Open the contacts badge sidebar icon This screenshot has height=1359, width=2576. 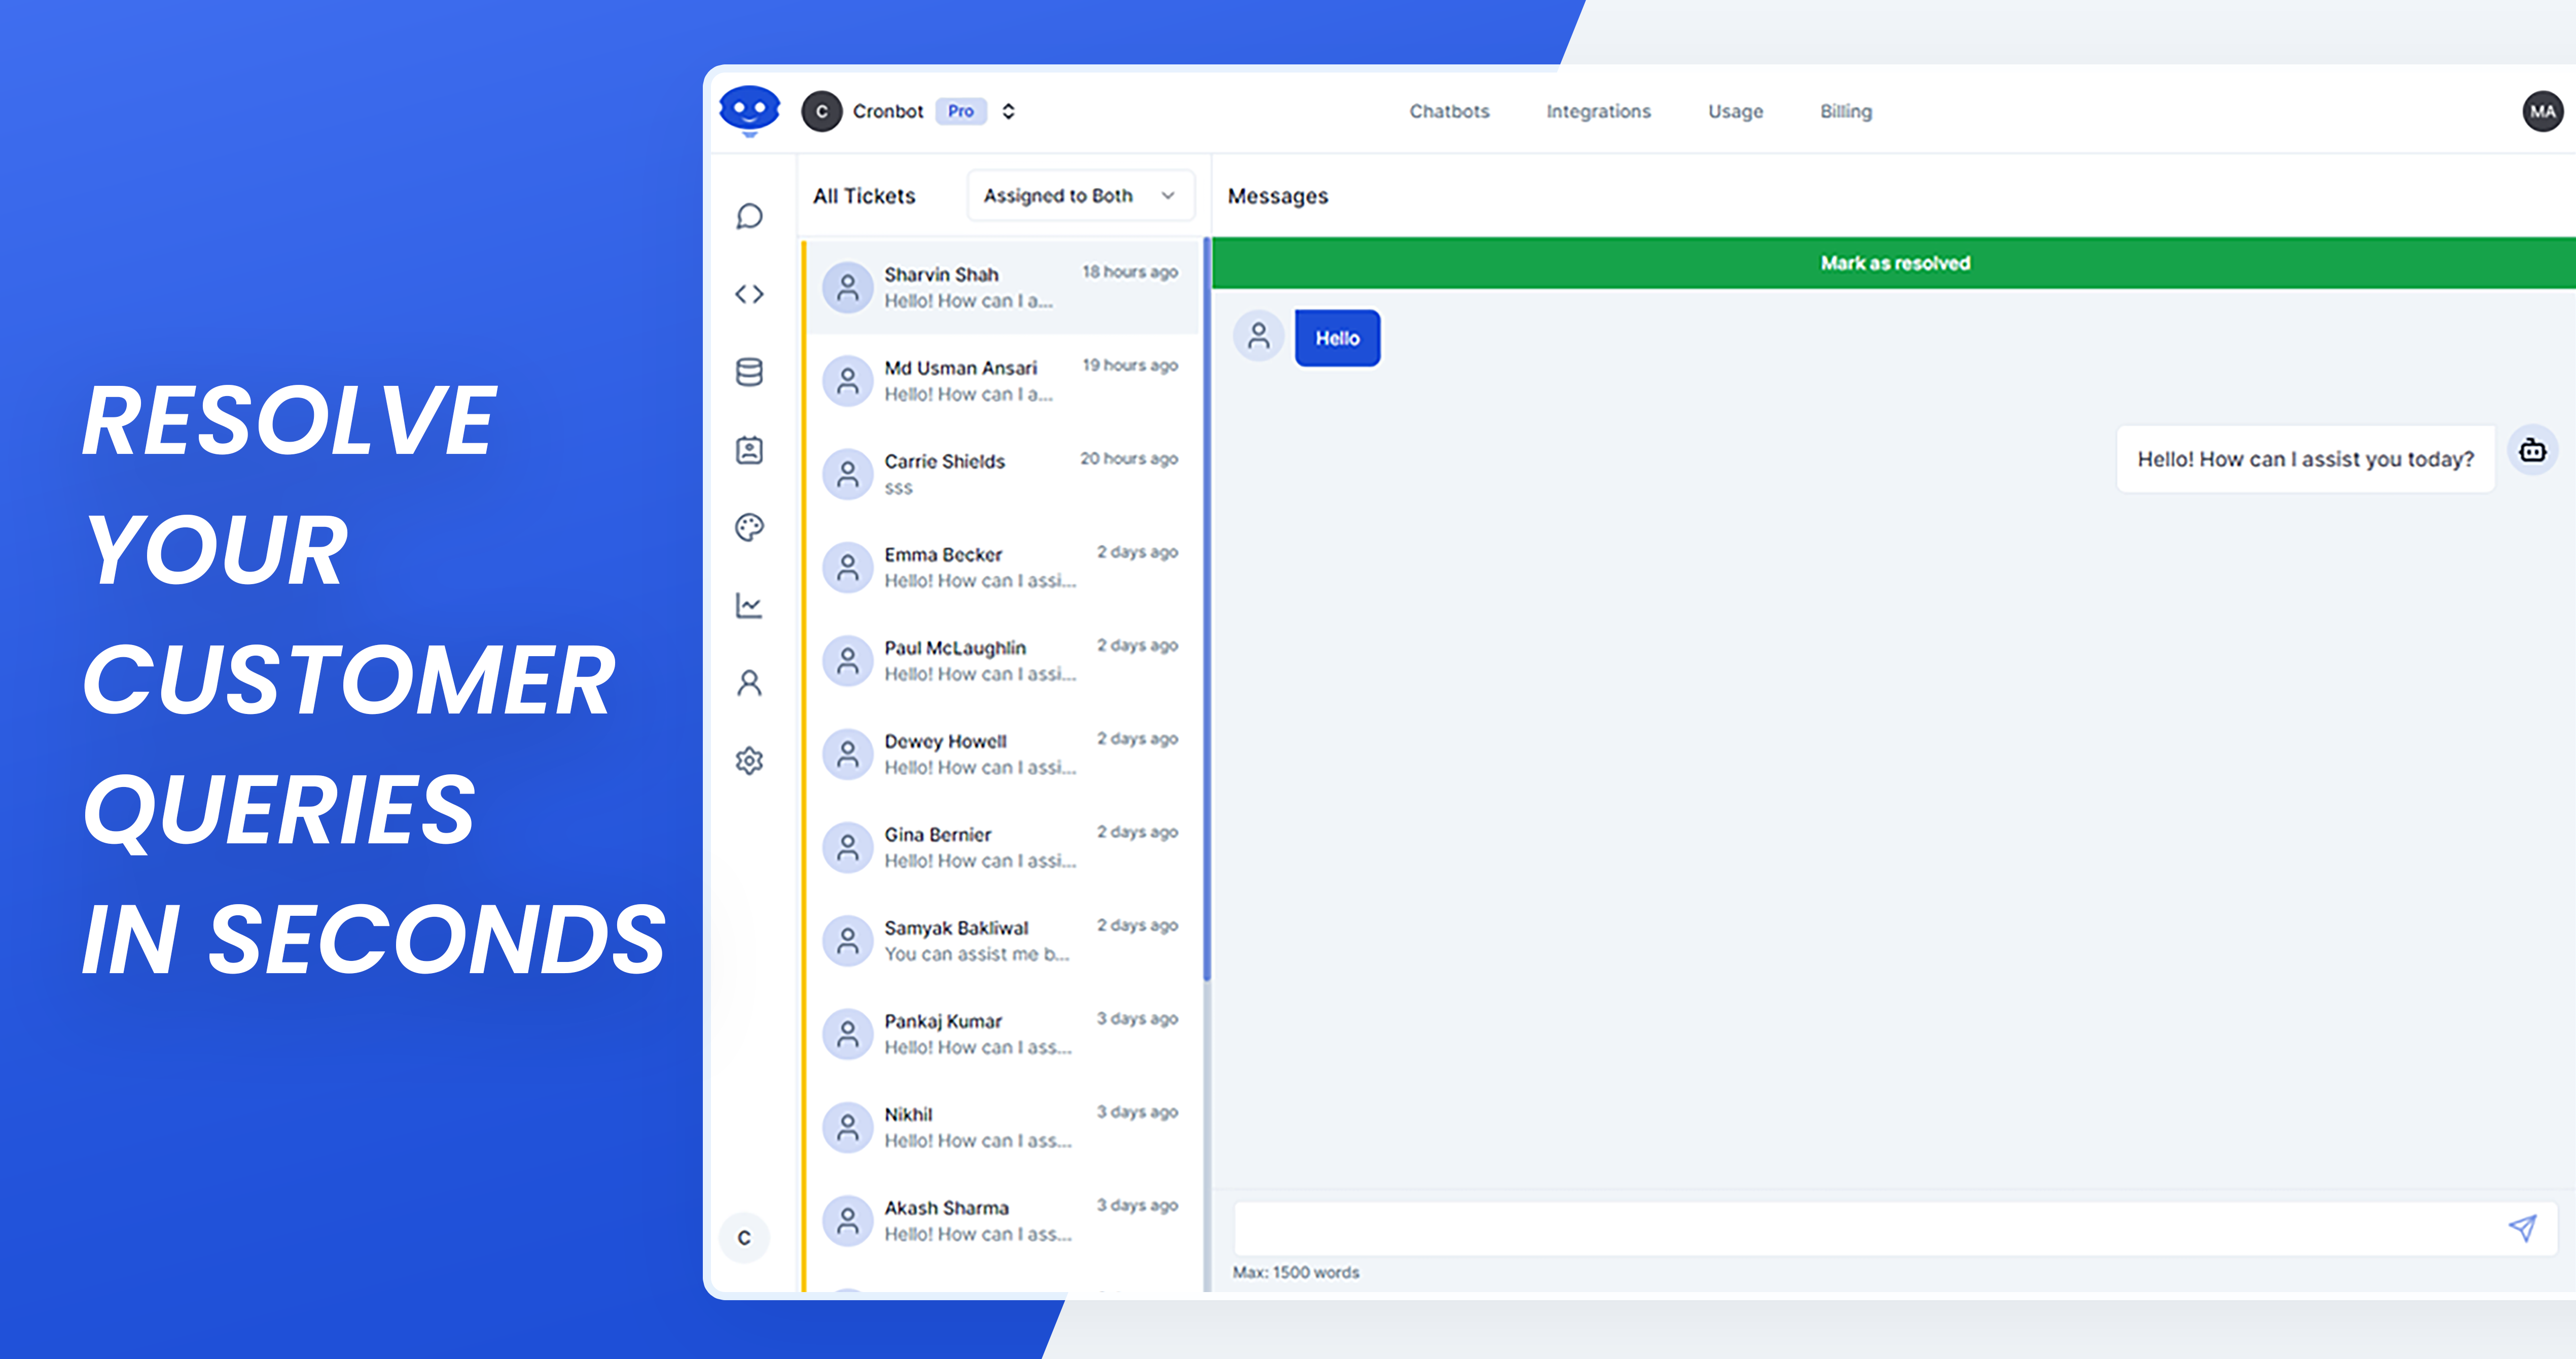[x=749, y=450]
